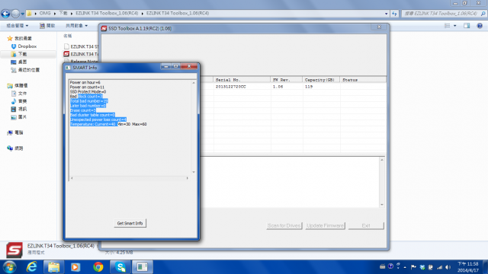Click the SSD Toolbox title bar icon
The width and height of the screenshot is (488, 274).
coord(104,28)
